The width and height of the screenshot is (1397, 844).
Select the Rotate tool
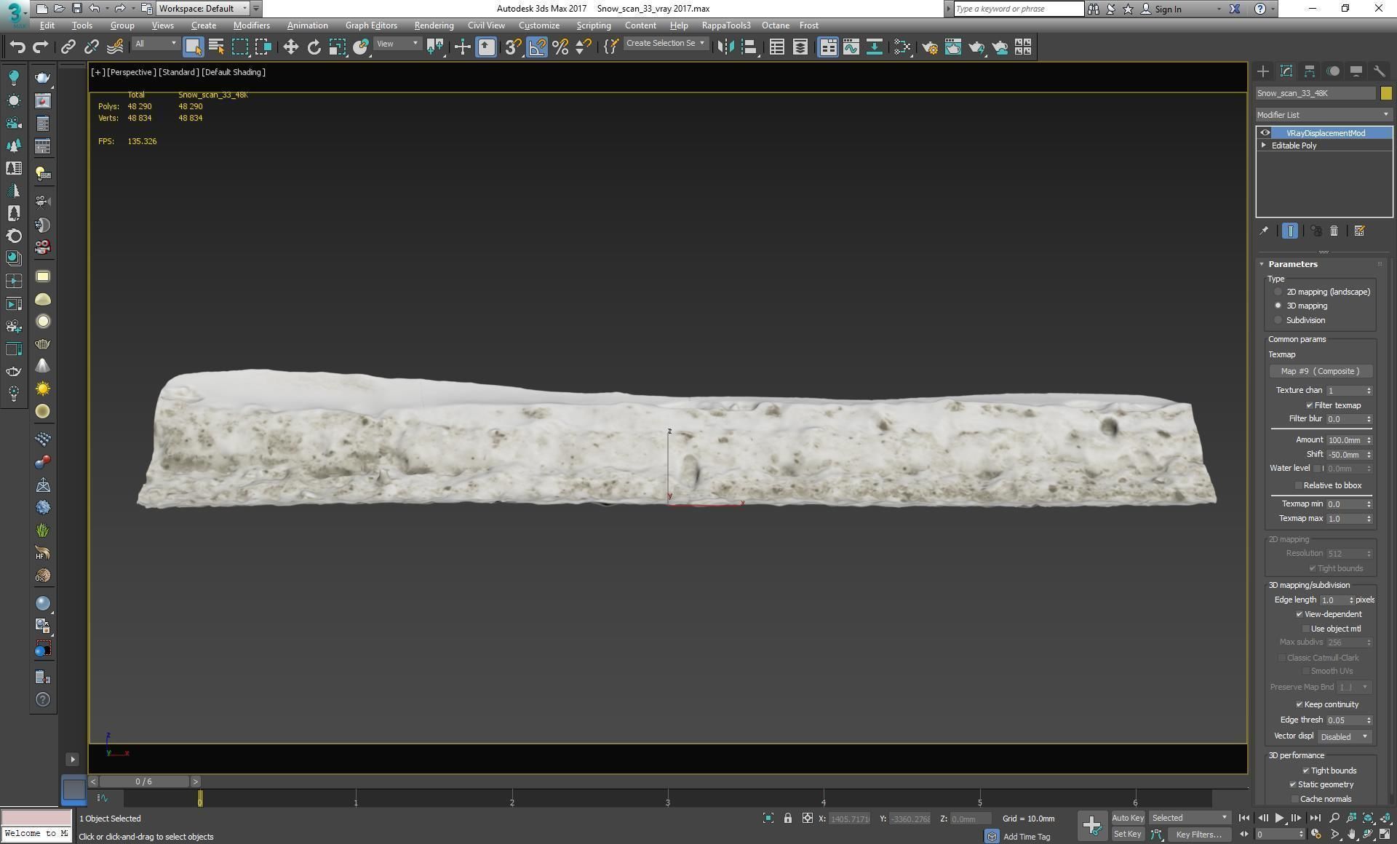coord(314,47)
